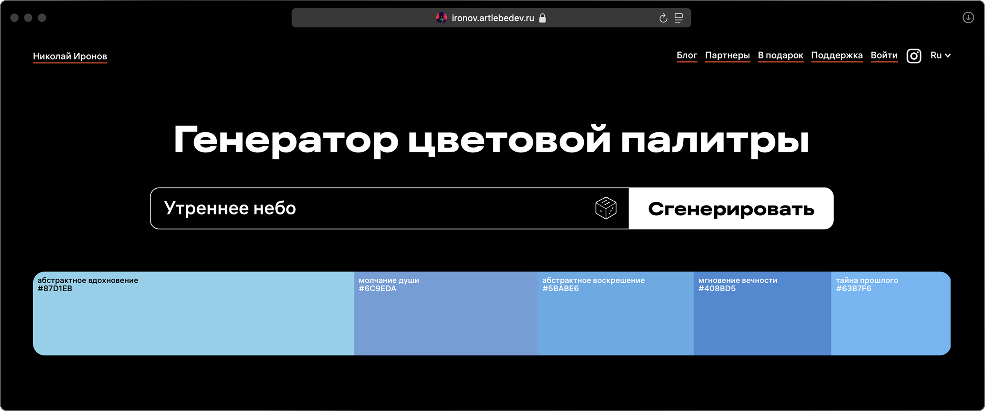This screenshot has width=985, height=411.
Task: Open the В подарок link
Action: (x=780, y=56)
